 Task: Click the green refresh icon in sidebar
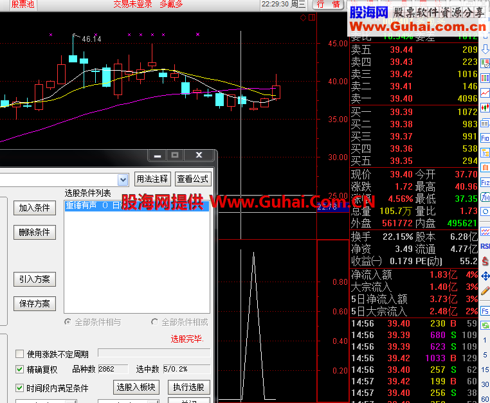485,325
